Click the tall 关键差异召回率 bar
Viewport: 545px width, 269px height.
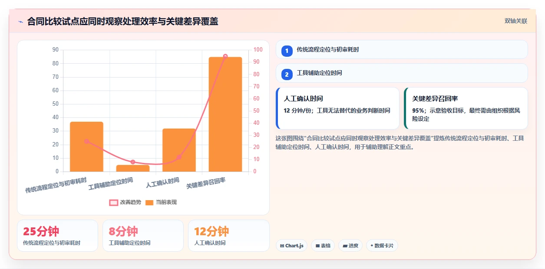(225, 114)
